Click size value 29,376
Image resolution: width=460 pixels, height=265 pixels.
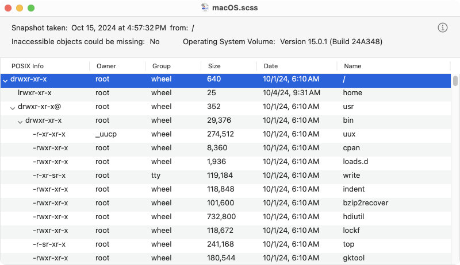pyautogui.click(x=219, y=120)
